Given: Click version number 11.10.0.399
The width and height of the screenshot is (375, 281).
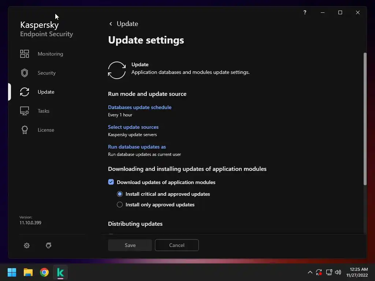Looking at the screenshot, I should [30, 223].
